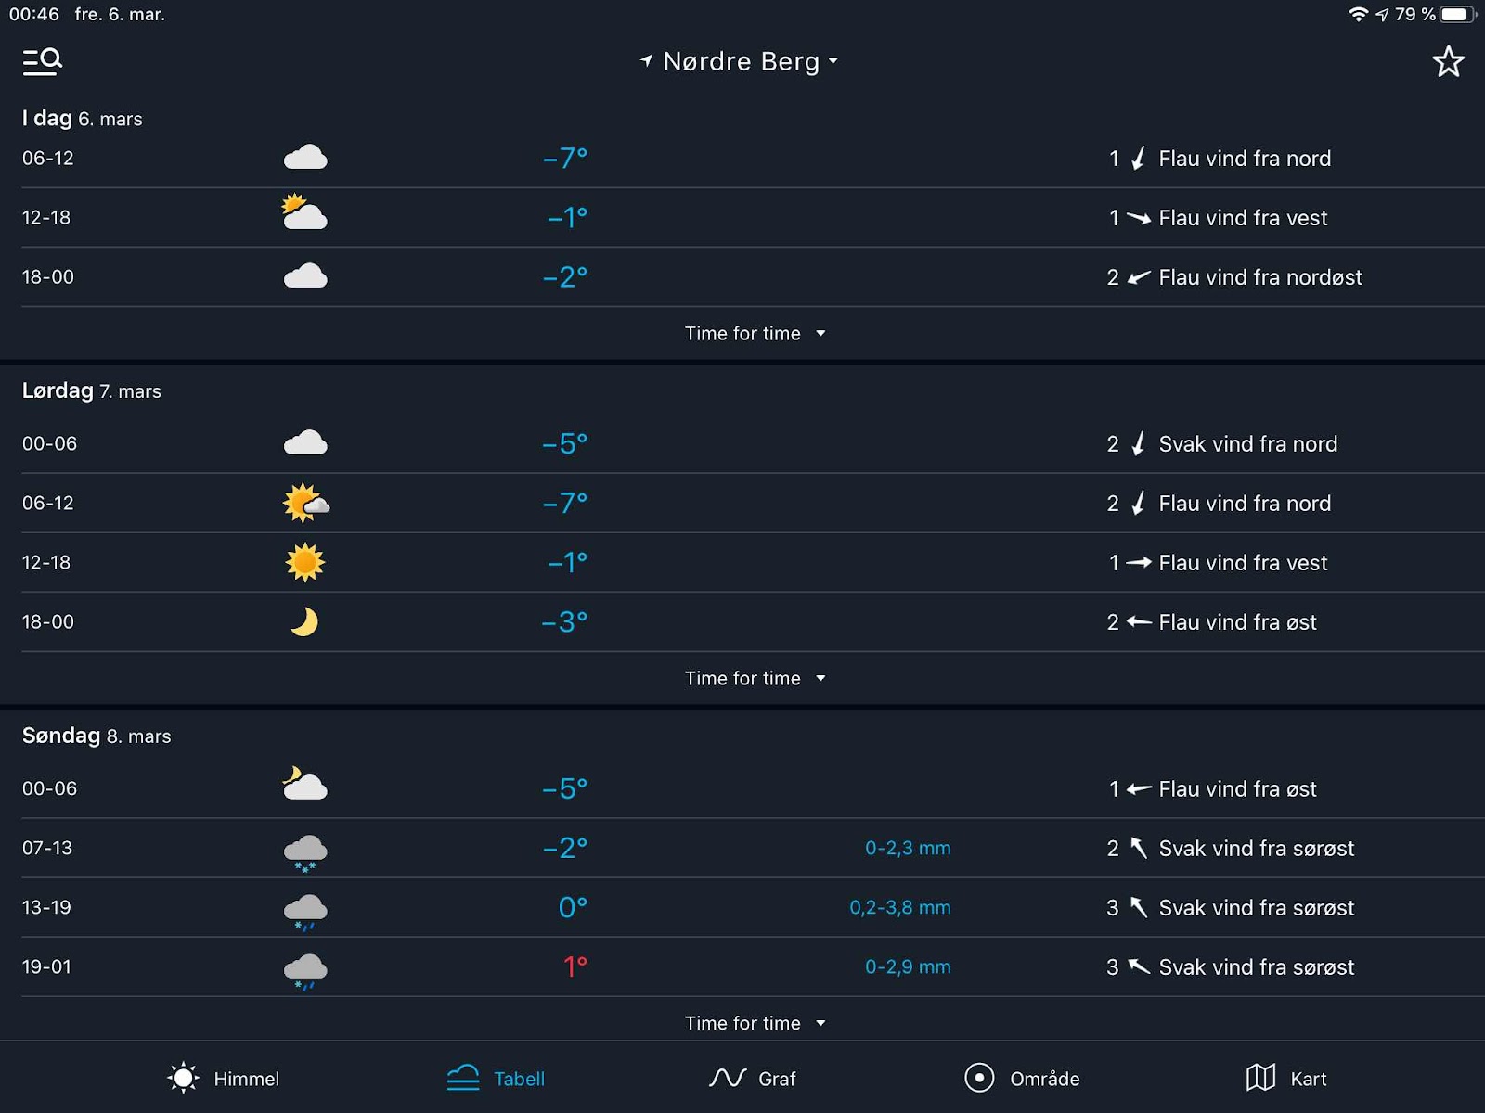Open the search menu icon
1485x1113 pixels.
(43, 61)
